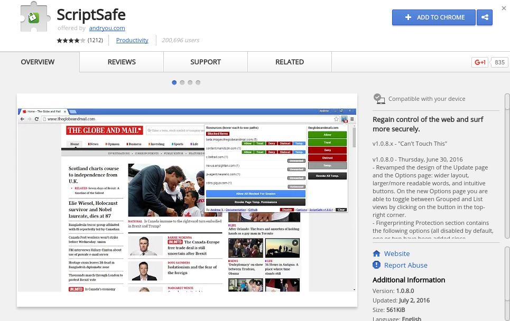The image size is (510, 321).
Task: Click the Compatible with your device text
Action: pos(426,99)
